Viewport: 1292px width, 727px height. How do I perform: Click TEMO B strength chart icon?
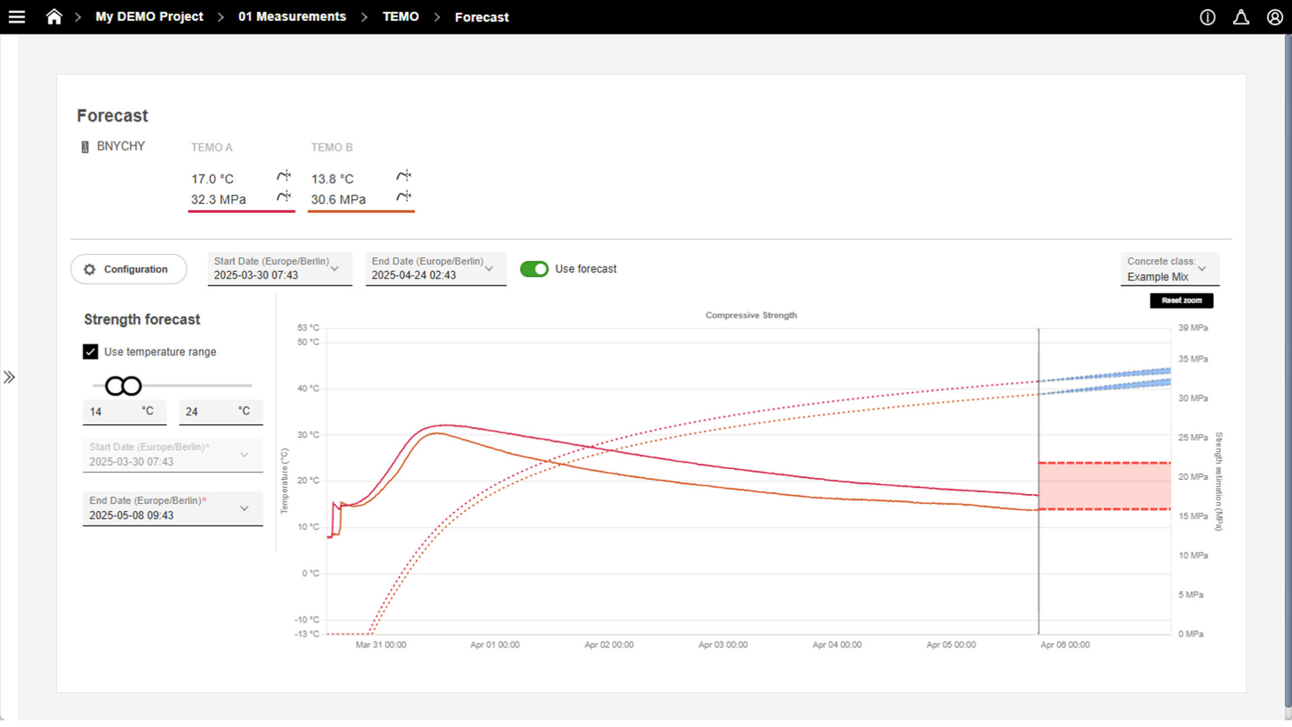pos(403,197)
